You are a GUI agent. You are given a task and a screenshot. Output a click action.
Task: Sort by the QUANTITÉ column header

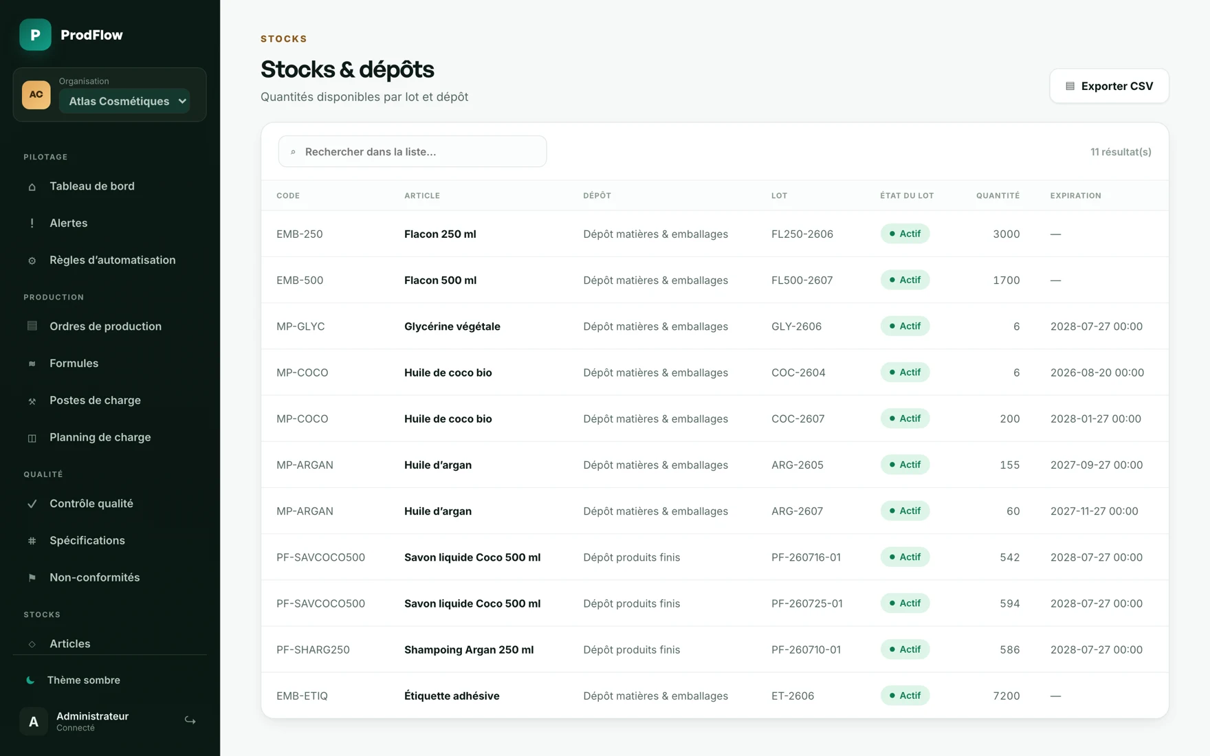pos(998,196)
